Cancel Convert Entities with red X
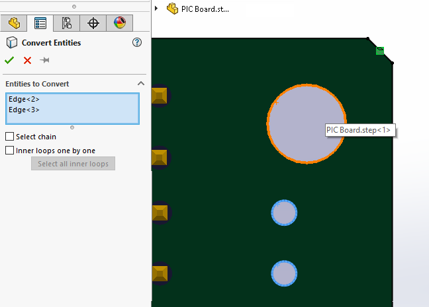 tap(27, 60)
